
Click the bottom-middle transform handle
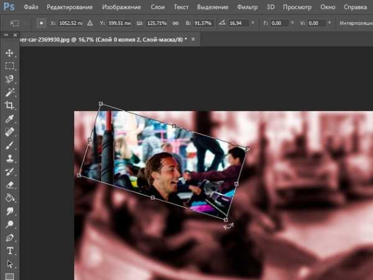point(153,197)
